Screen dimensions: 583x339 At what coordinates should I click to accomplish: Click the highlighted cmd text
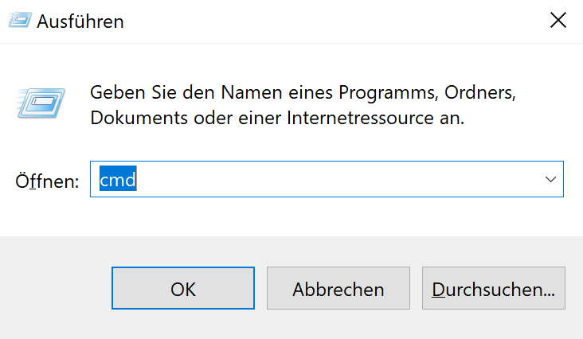(118, 178)
